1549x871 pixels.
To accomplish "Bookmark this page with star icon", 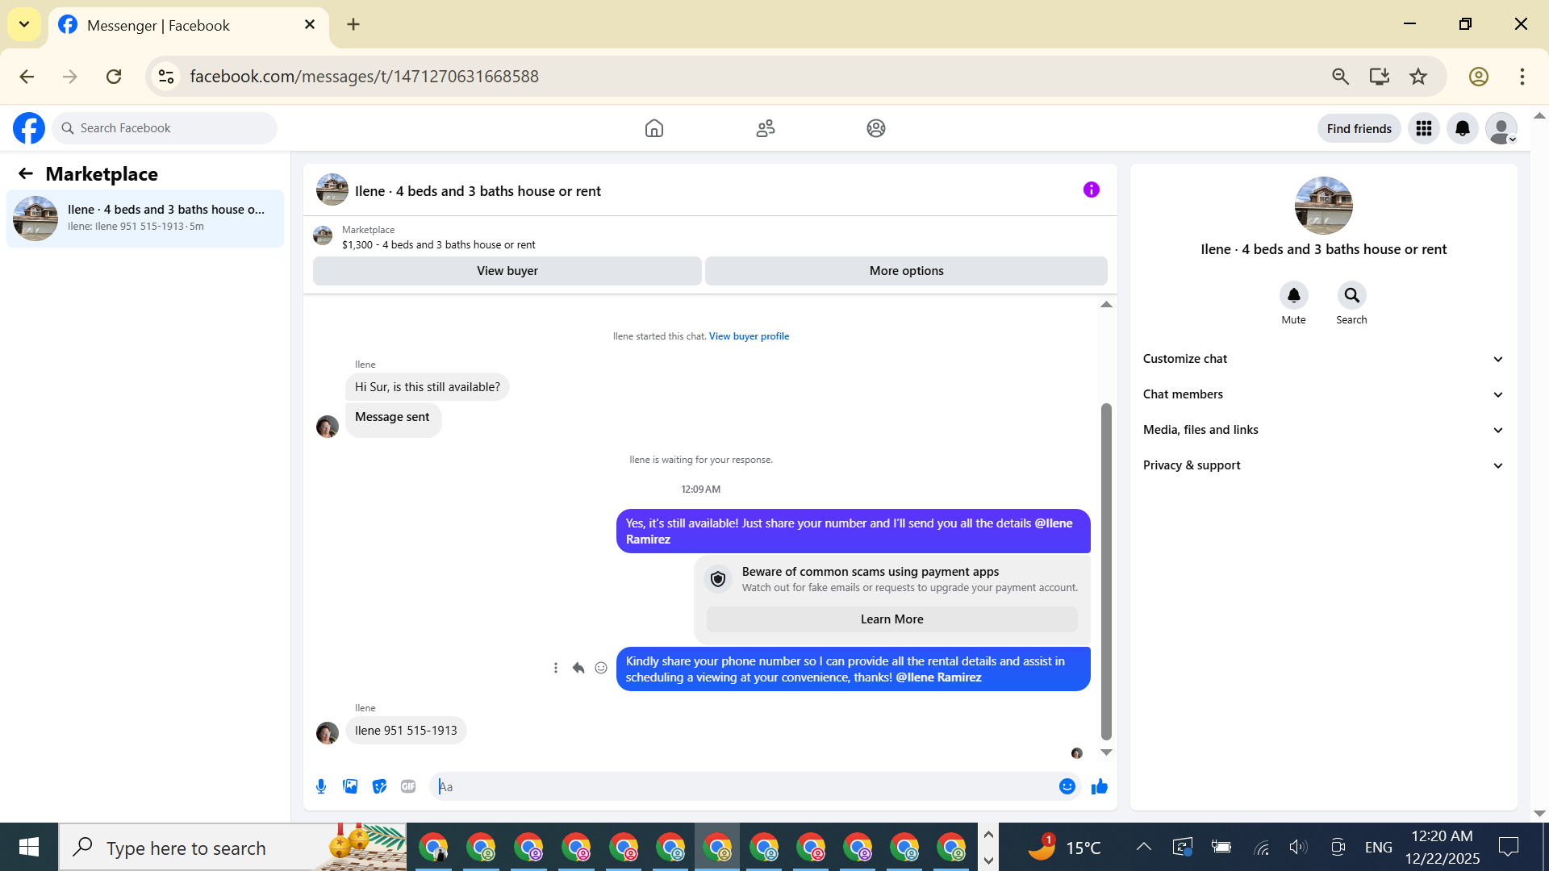I will tap(1418, 77).
